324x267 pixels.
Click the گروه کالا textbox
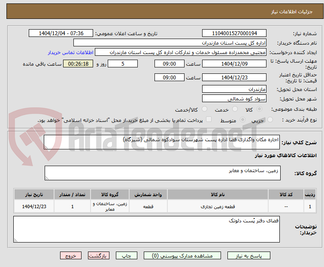click(162, 173)
